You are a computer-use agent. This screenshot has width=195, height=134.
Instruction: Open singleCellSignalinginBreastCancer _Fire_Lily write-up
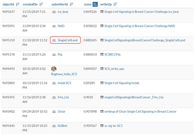point(134,97)
